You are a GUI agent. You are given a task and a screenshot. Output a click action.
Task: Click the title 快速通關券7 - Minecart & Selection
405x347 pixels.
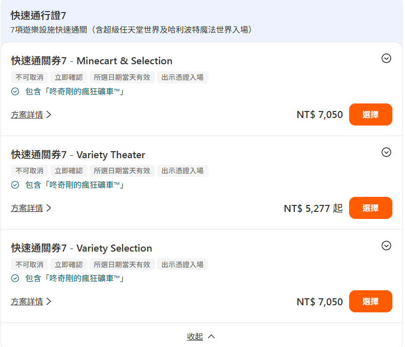click(x=92, y=61)
